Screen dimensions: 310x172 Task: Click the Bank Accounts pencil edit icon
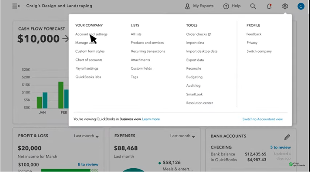click(287, 137)
